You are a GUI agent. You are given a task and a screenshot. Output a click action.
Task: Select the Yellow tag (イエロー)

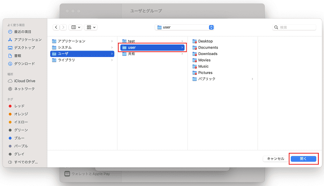coord(18,122)
